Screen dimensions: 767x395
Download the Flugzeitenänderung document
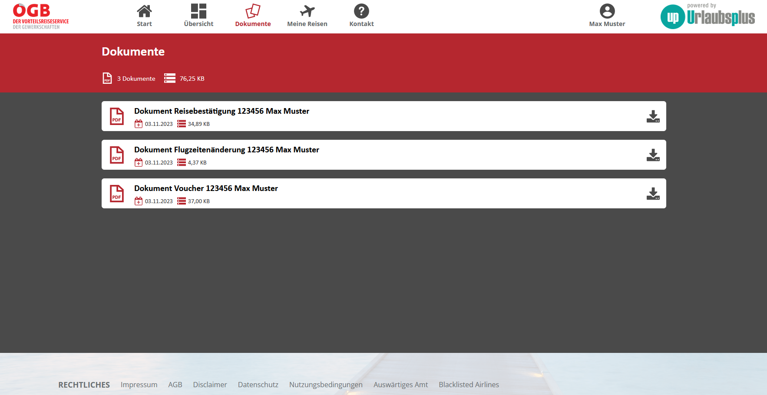(653, 155)
